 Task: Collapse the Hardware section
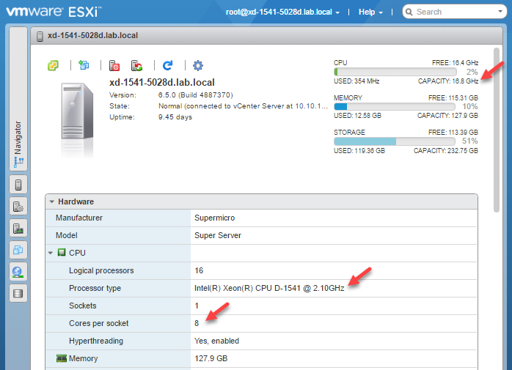click(51, 201)
